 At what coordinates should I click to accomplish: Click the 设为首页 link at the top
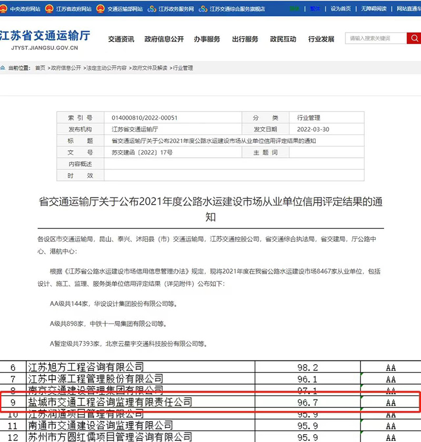340,9
